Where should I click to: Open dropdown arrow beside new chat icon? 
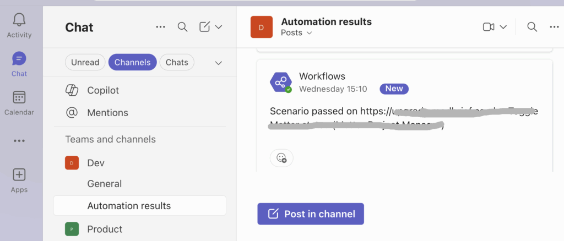pos(219,27)
